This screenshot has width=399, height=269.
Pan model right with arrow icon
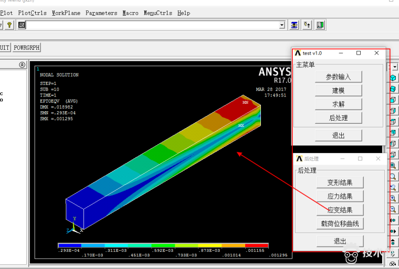393,231
